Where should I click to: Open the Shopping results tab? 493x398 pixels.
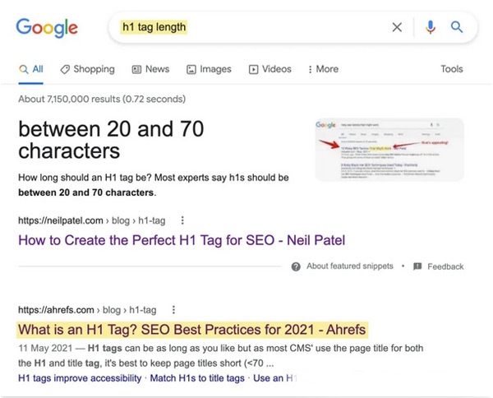click(87, 69)
